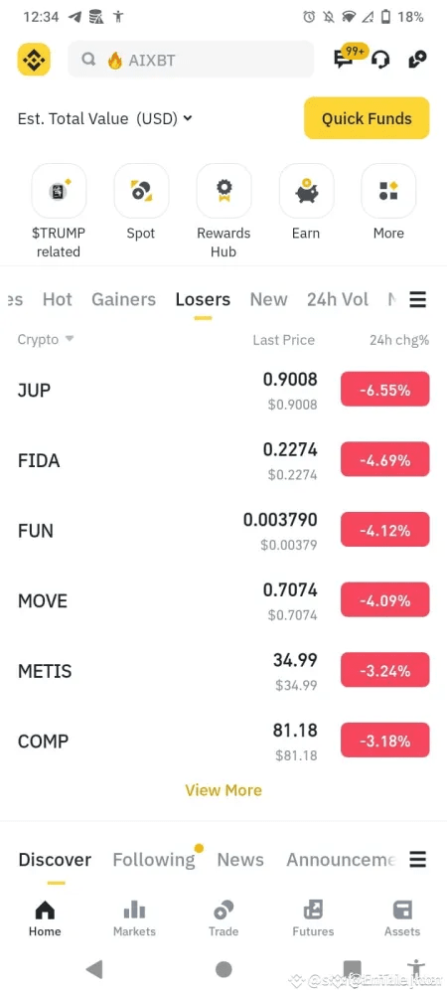Open the Earn piggy bank icon
Screen dimensions: 447x994
pyautogui.click(x=306, y=191)
